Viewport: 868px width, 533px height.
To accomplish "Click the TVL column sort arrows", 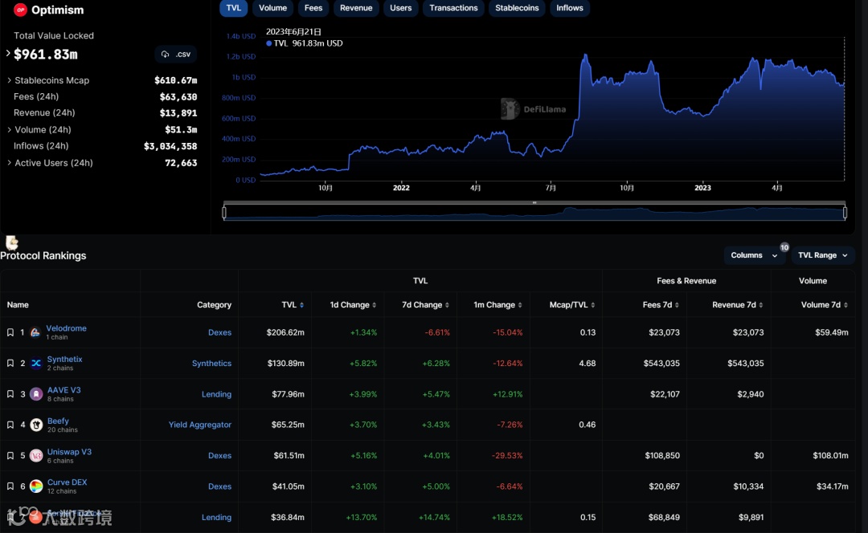I will [301, 305].
